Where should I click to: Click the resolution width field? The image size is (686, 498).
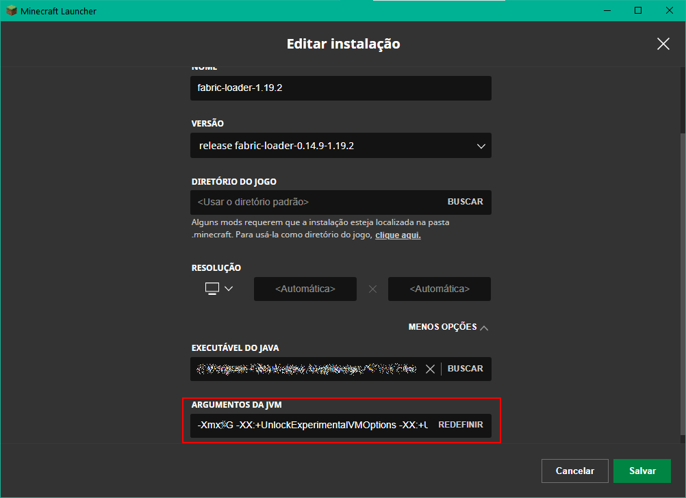305,289
